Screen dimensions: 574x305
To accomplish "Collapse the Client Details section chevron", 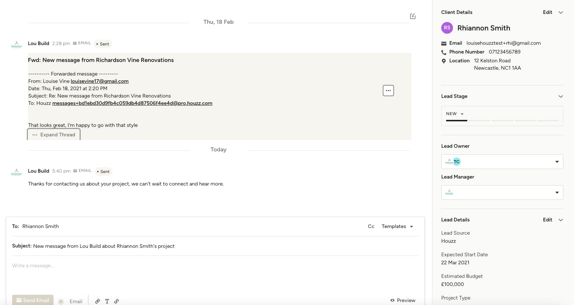I will pyautogui.click(x=560, y=12).
